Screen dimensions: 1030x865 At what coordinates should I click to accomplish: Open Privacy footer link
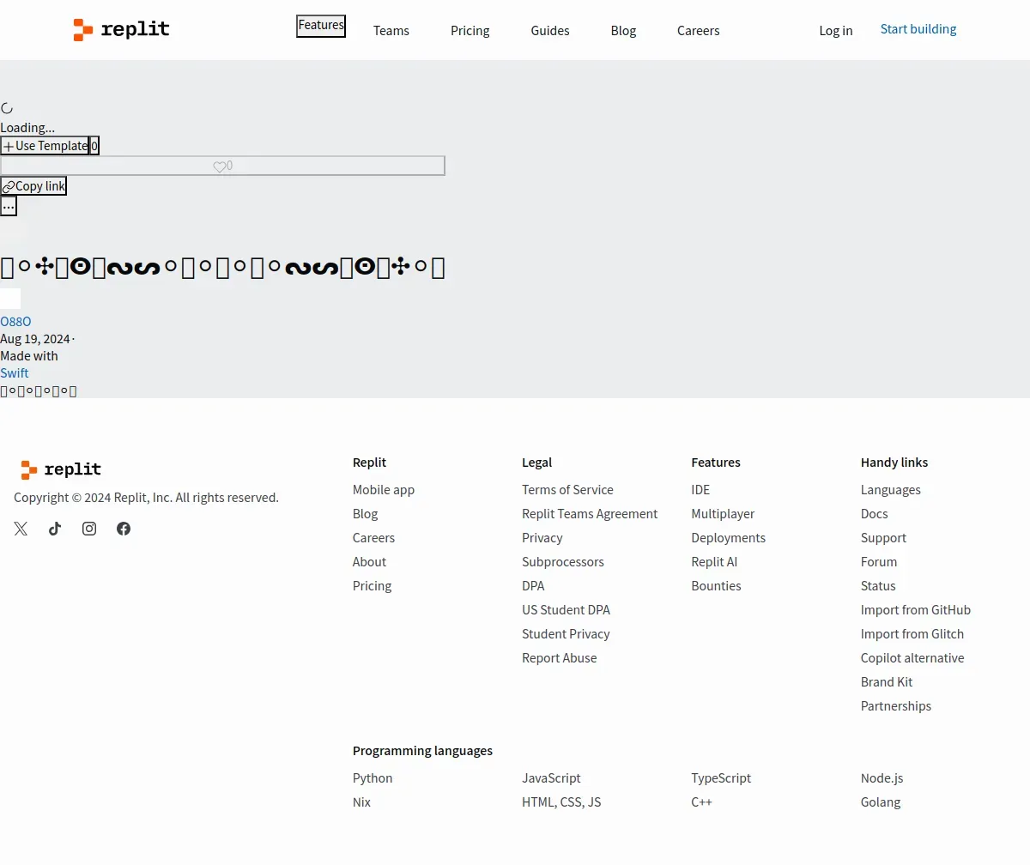[542, 538]
